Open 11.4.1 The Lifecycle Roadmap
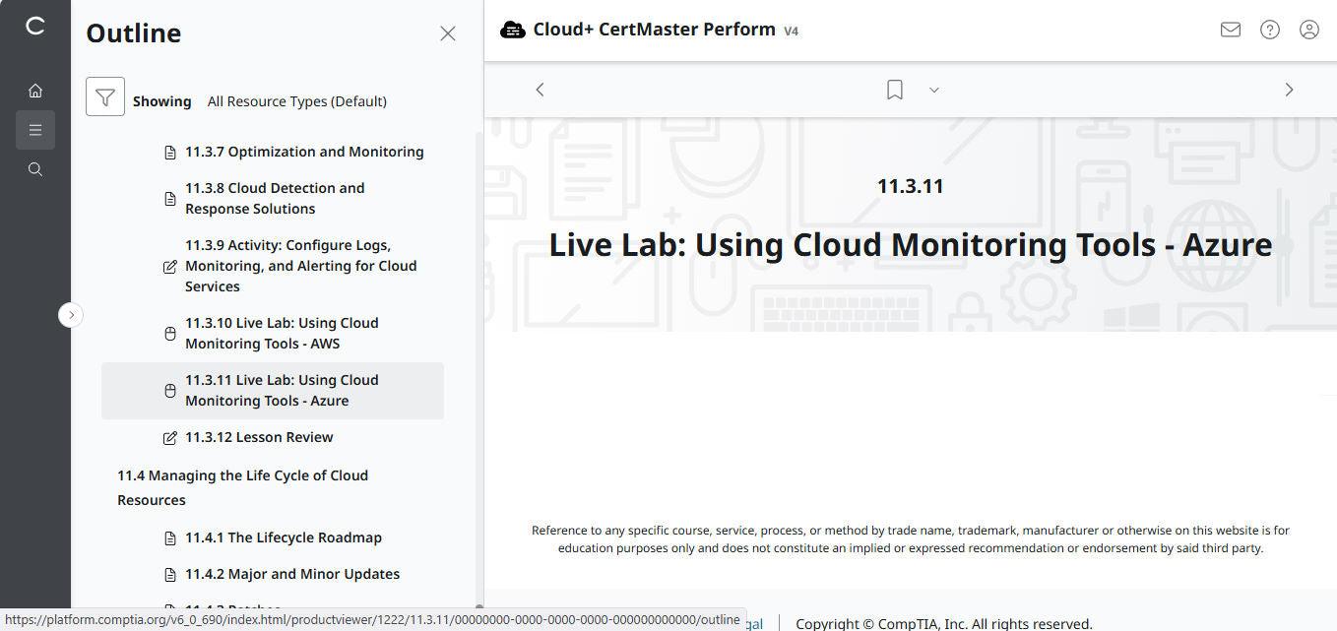This screenshot has height=631, width=1337. tap(283, 537)
